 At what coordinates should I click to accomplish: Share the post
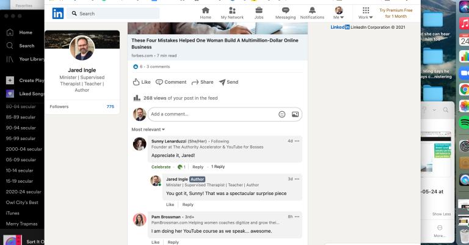tap(202, 82)
